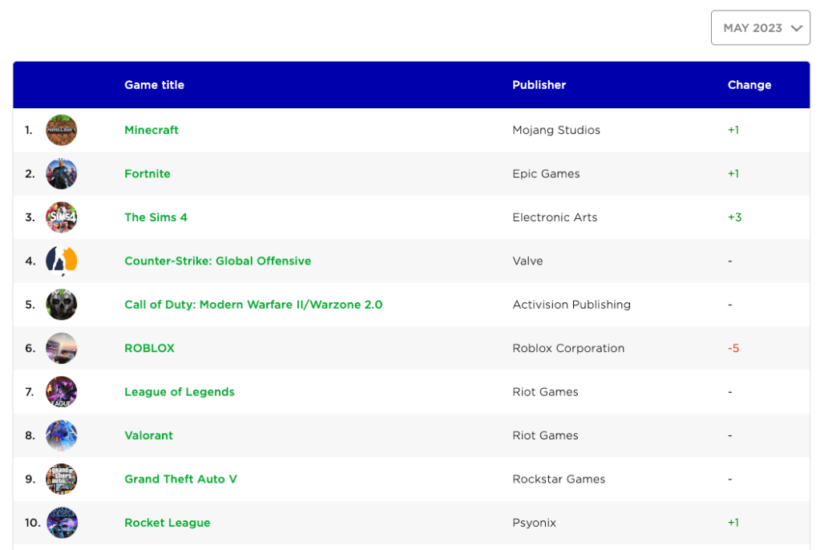Click the Minecraft game icon
Screen dimensions: 820x550
coord(62,130)
